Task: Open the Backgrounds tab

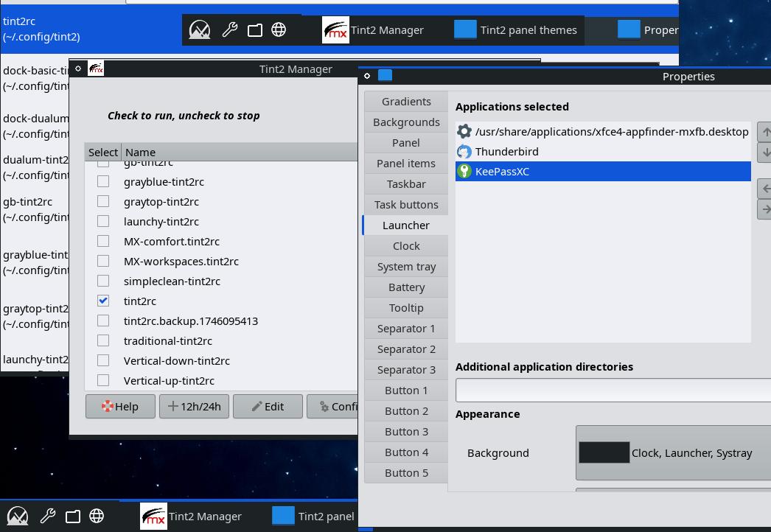Action: (x=406, y=122)
